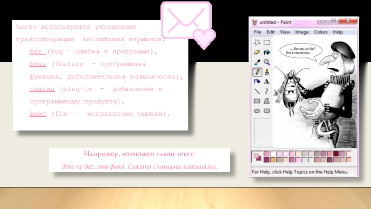Click the heading 'Часто используются упрощенные'
This screenshot has height=209, width=371.
click(x=76, y=27)
